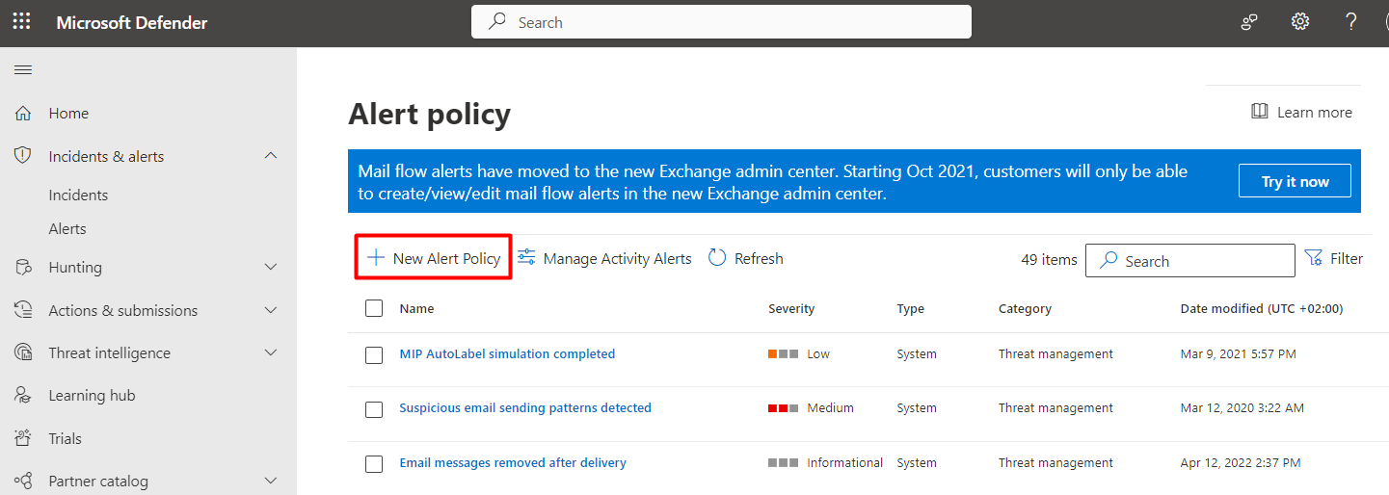Collapse the Incidents & alerts section

[x=271, y=156]
